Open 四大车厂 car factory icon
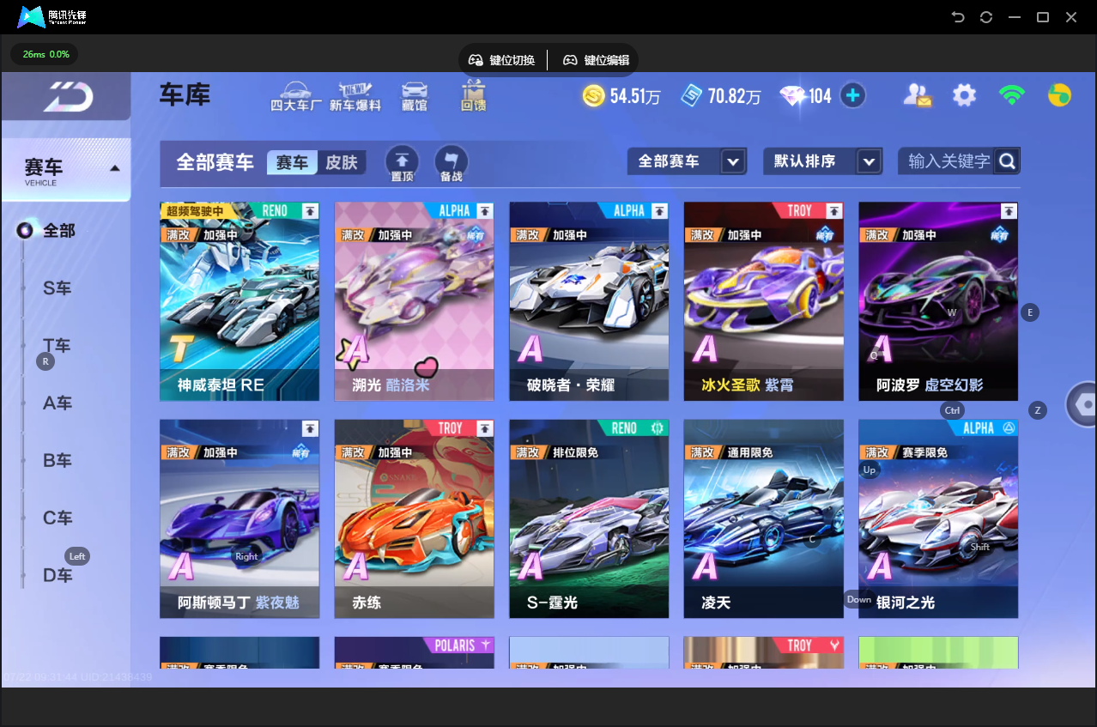Image resolution: width=1097 pixels, height=727 pixels. coord(295,96)
